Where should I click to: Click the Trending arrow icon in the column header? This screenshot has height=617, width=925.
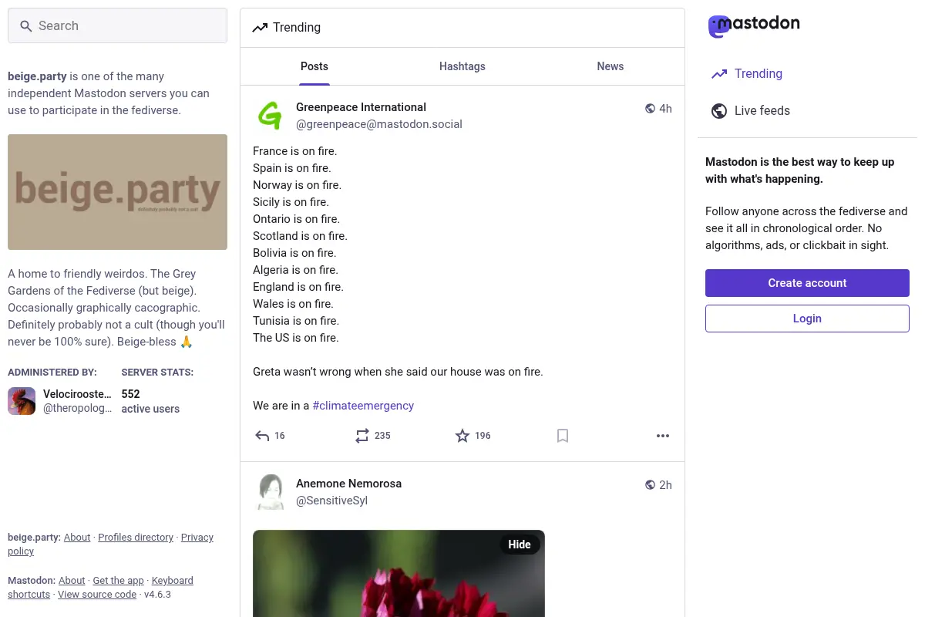pos(260,28)
